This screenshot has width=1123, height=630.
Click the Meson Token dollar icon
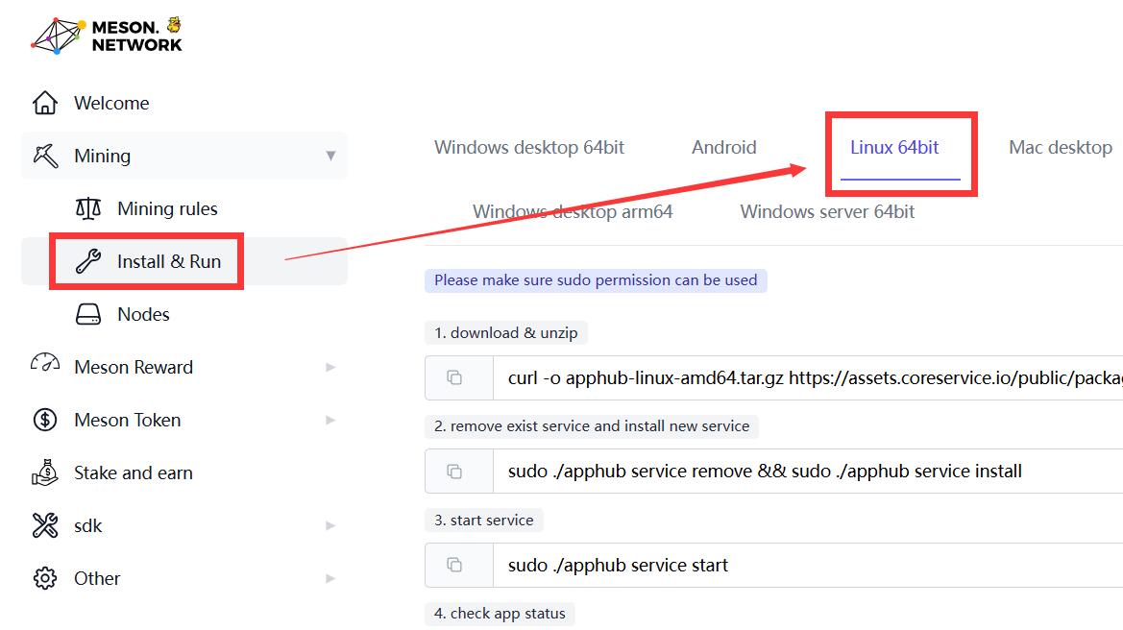tap(45, 420)
